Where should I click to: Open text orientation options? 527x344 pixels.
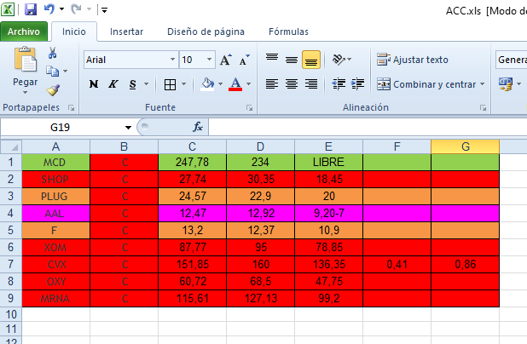[x=341, y=60]
